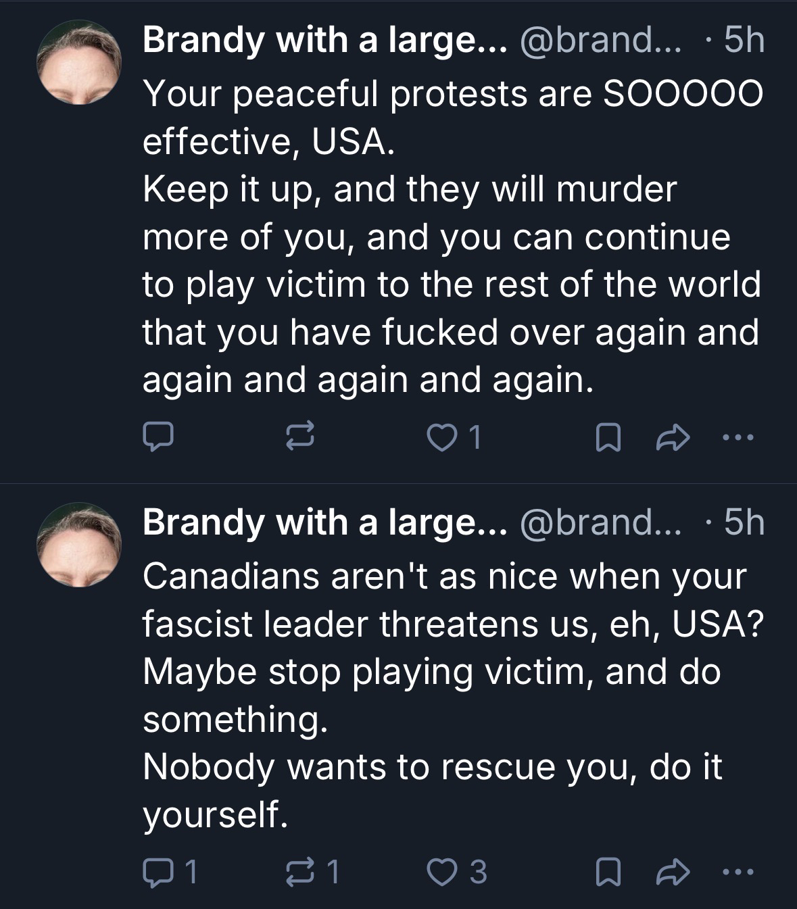
Task: Open avatar on the peaceful protests post
Action: point(80,63)
